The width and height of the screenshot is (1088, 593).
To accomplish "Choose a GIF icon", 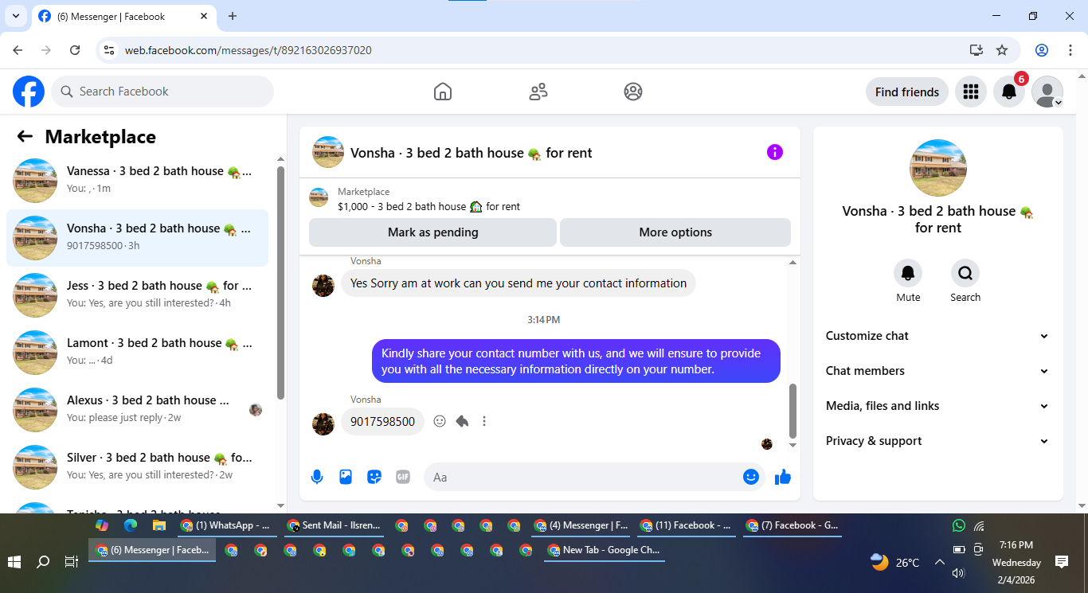I will (x=403, y=477).
